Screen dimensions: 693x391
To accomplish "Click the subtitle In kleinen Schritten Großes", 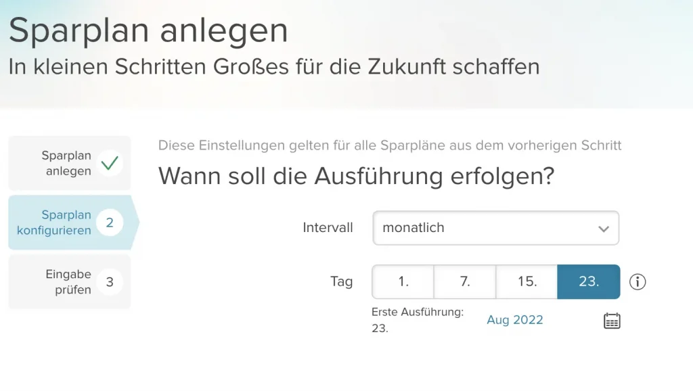I will pyautogui.click(x=274, y=66).
